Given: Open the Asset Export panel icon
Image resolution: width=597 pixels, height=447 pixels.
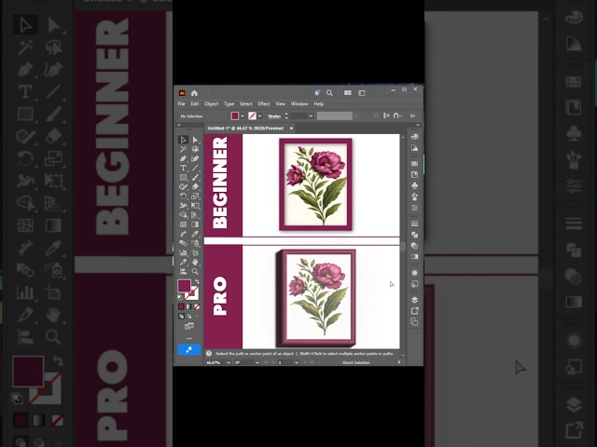Looking at the screenshot, I should pos(414,311).
